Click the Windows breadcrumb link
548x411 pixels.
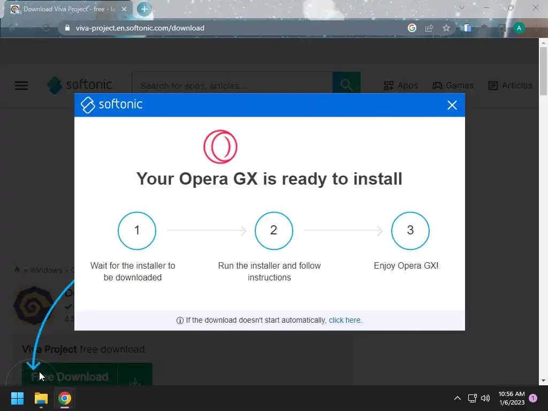(46, 270)
